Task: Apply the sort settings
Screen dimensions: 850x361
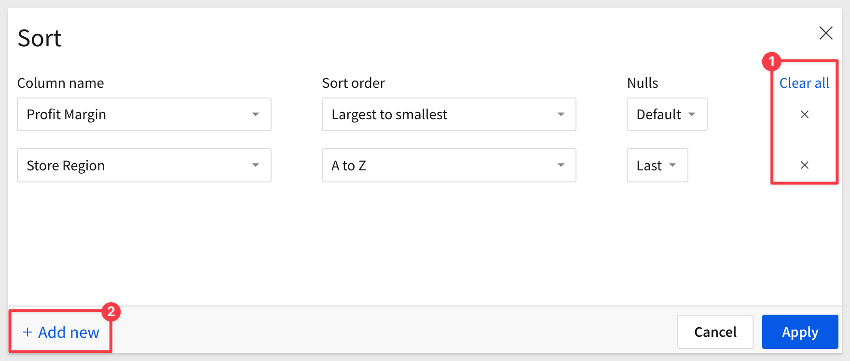Action: point(800,332)
